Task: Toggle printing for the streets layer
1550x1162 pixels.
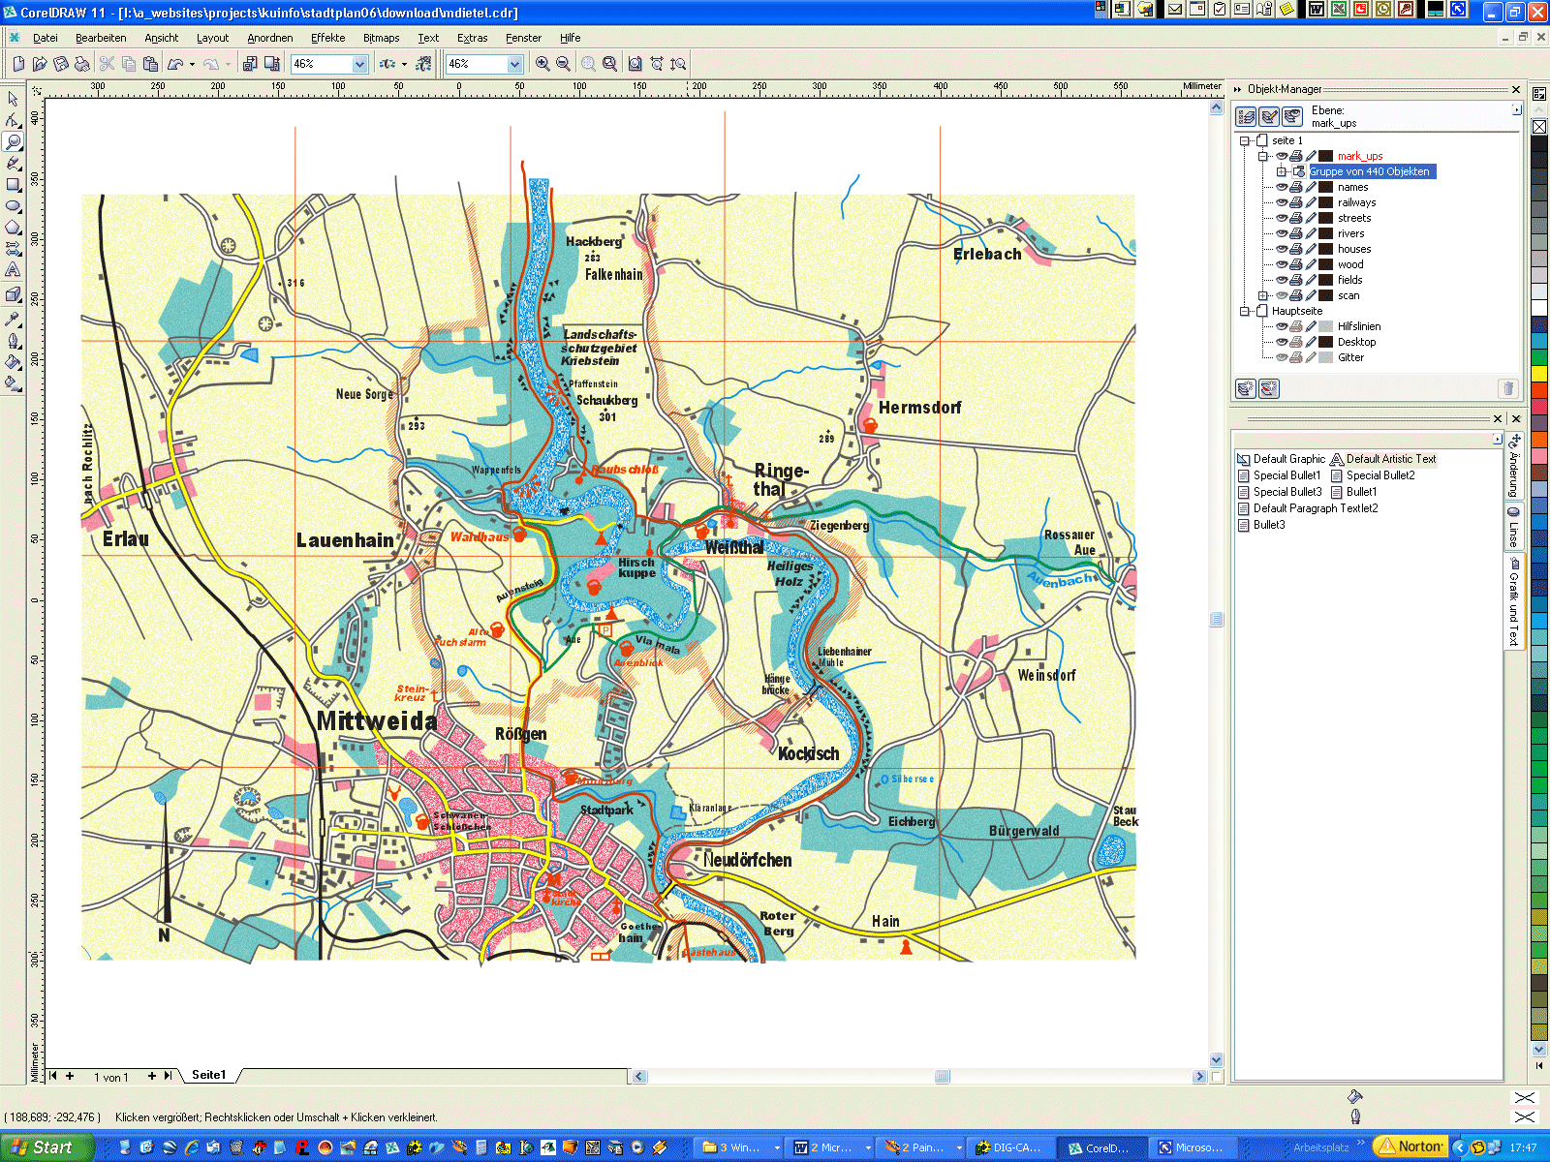Action: (1295, 218)
